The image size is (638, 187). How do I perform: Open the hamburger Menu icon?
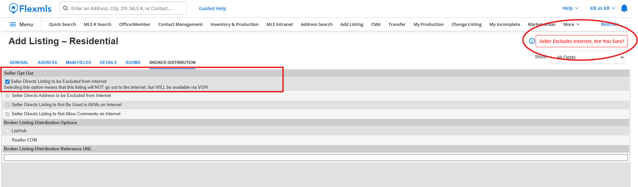[x=13, y=24]
